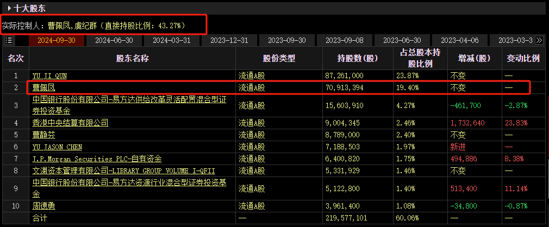549x227 pixels.
Task: Open 香港中央结算有限公司 shareholder link
Action: [70, 123]
